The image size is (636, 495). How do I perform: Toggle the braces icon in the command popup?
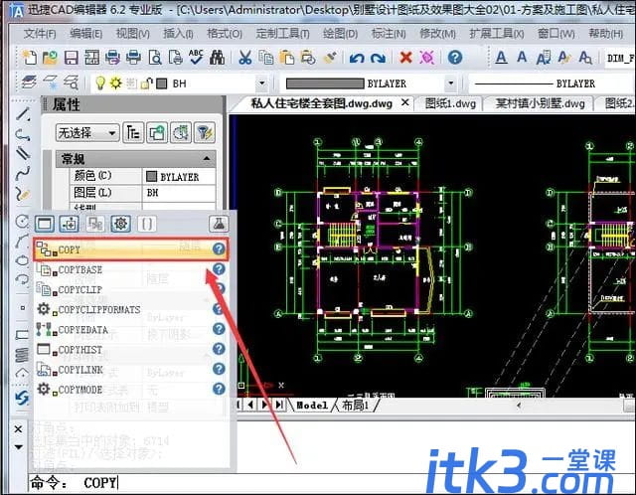[x=146, y=224]
